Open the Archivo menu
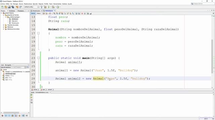Image resolution: width=215 pixels, height=120 pixels. pos(3,4)
